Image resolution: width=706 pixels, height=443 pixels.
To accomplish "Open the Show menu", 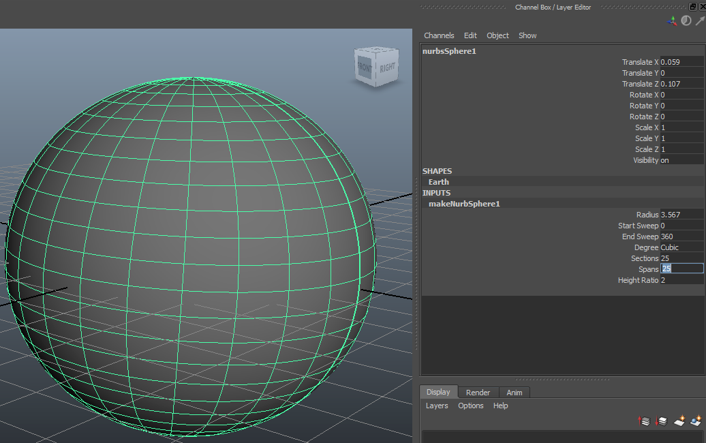I will tap(527, 35).
